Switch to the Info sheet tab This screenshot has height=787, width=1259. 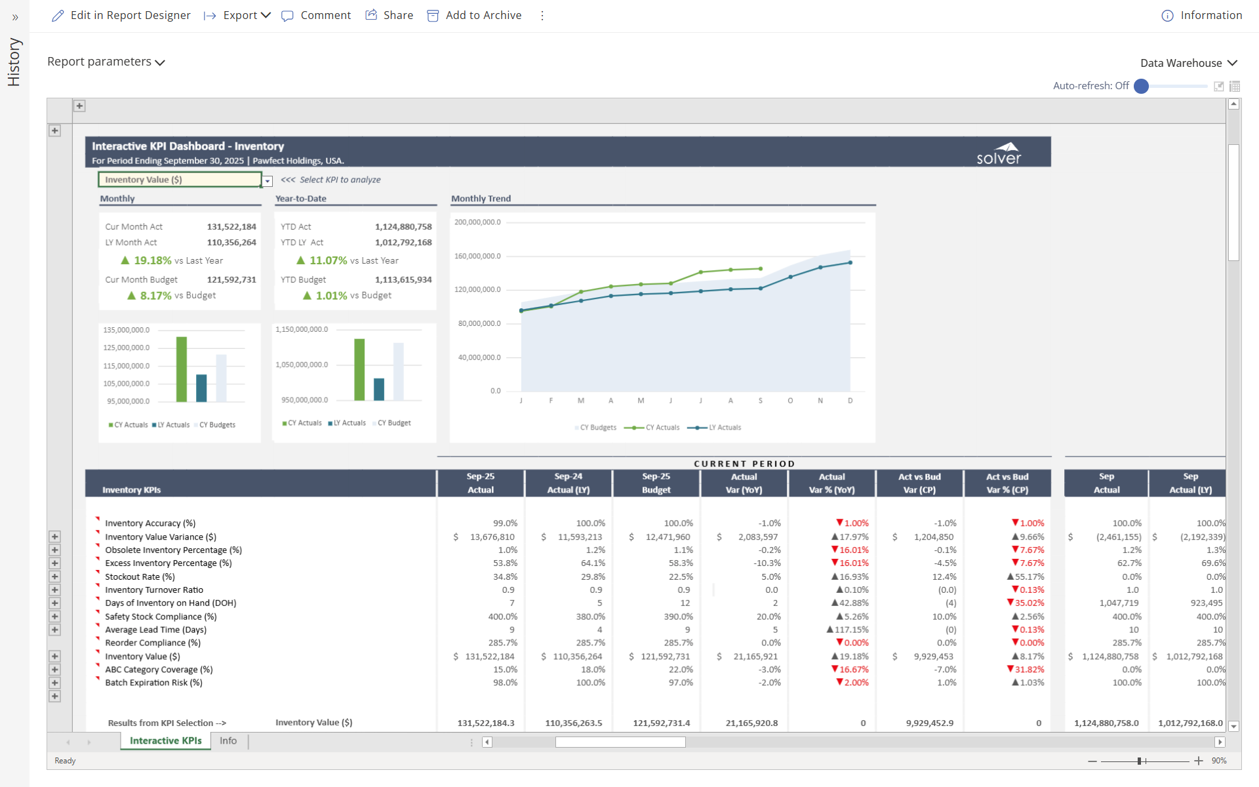(x=228, y=740)
